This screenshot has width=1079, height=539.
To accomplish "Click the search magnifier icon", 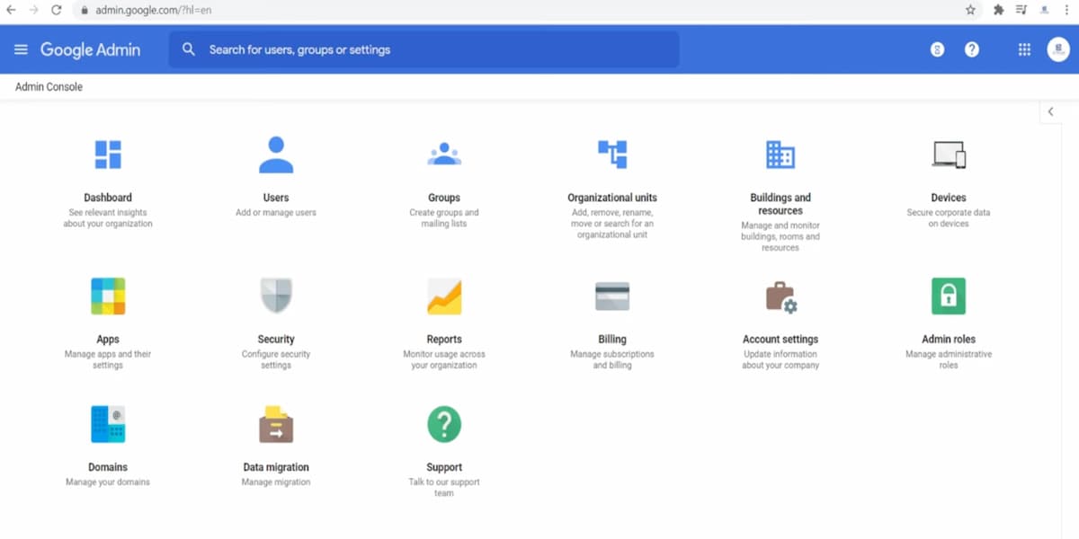I will pyautogui.click(x=188, y=49).
